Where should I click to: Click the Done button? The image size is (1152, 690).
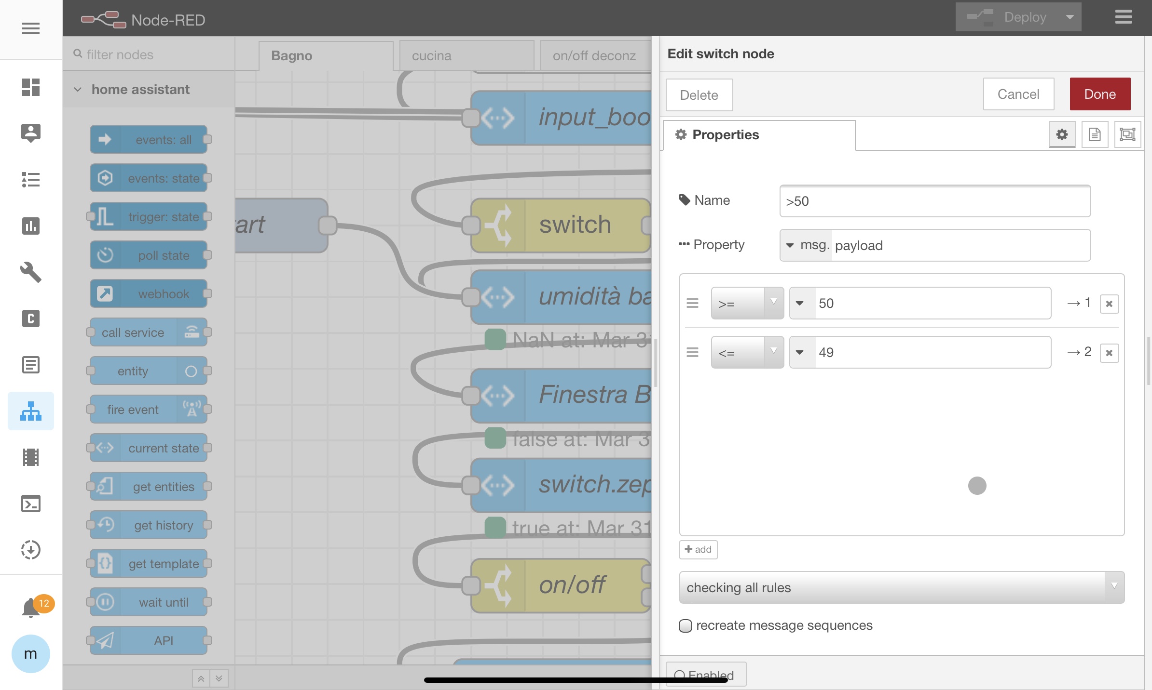pos(1100,94)
